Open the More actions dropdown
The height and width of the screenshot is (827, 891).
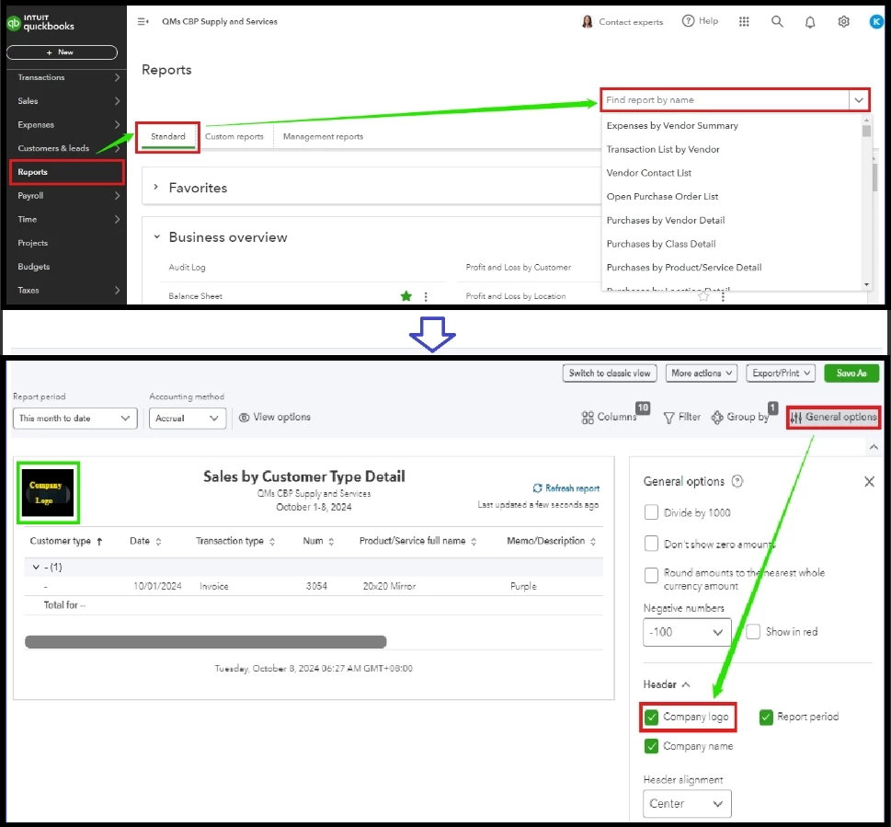tap(702, 373)
